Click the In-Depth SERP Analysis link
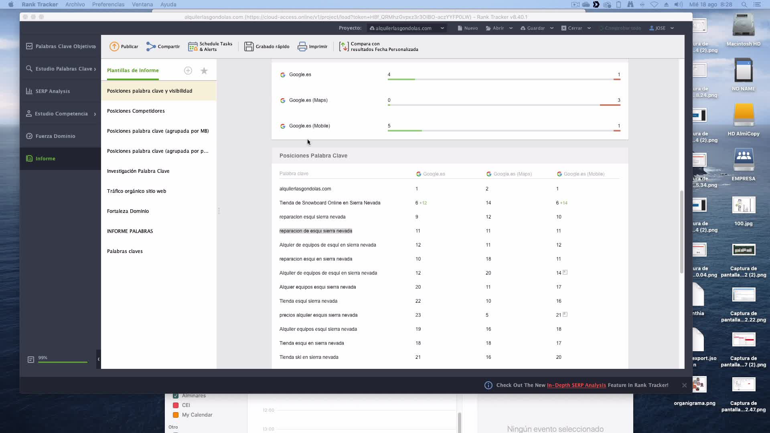Image resolution: width=770 pixels, height=433 pixels. [x=576, y=385]
